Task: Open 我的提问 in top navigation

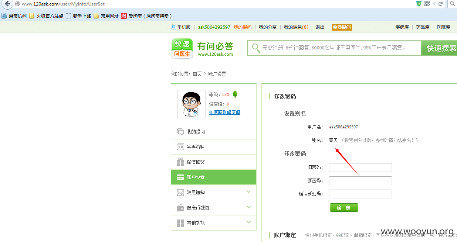Action: 243,27
